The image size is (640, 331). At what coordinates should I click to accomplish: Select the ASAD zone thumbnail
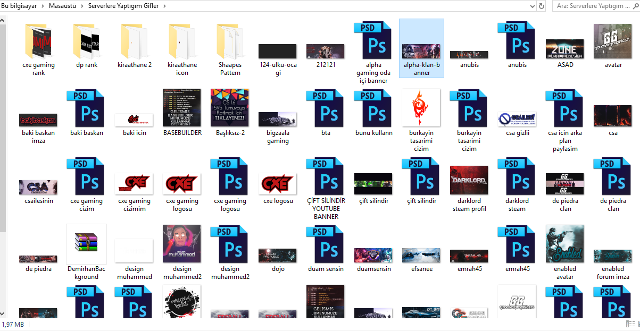point(565,49)
